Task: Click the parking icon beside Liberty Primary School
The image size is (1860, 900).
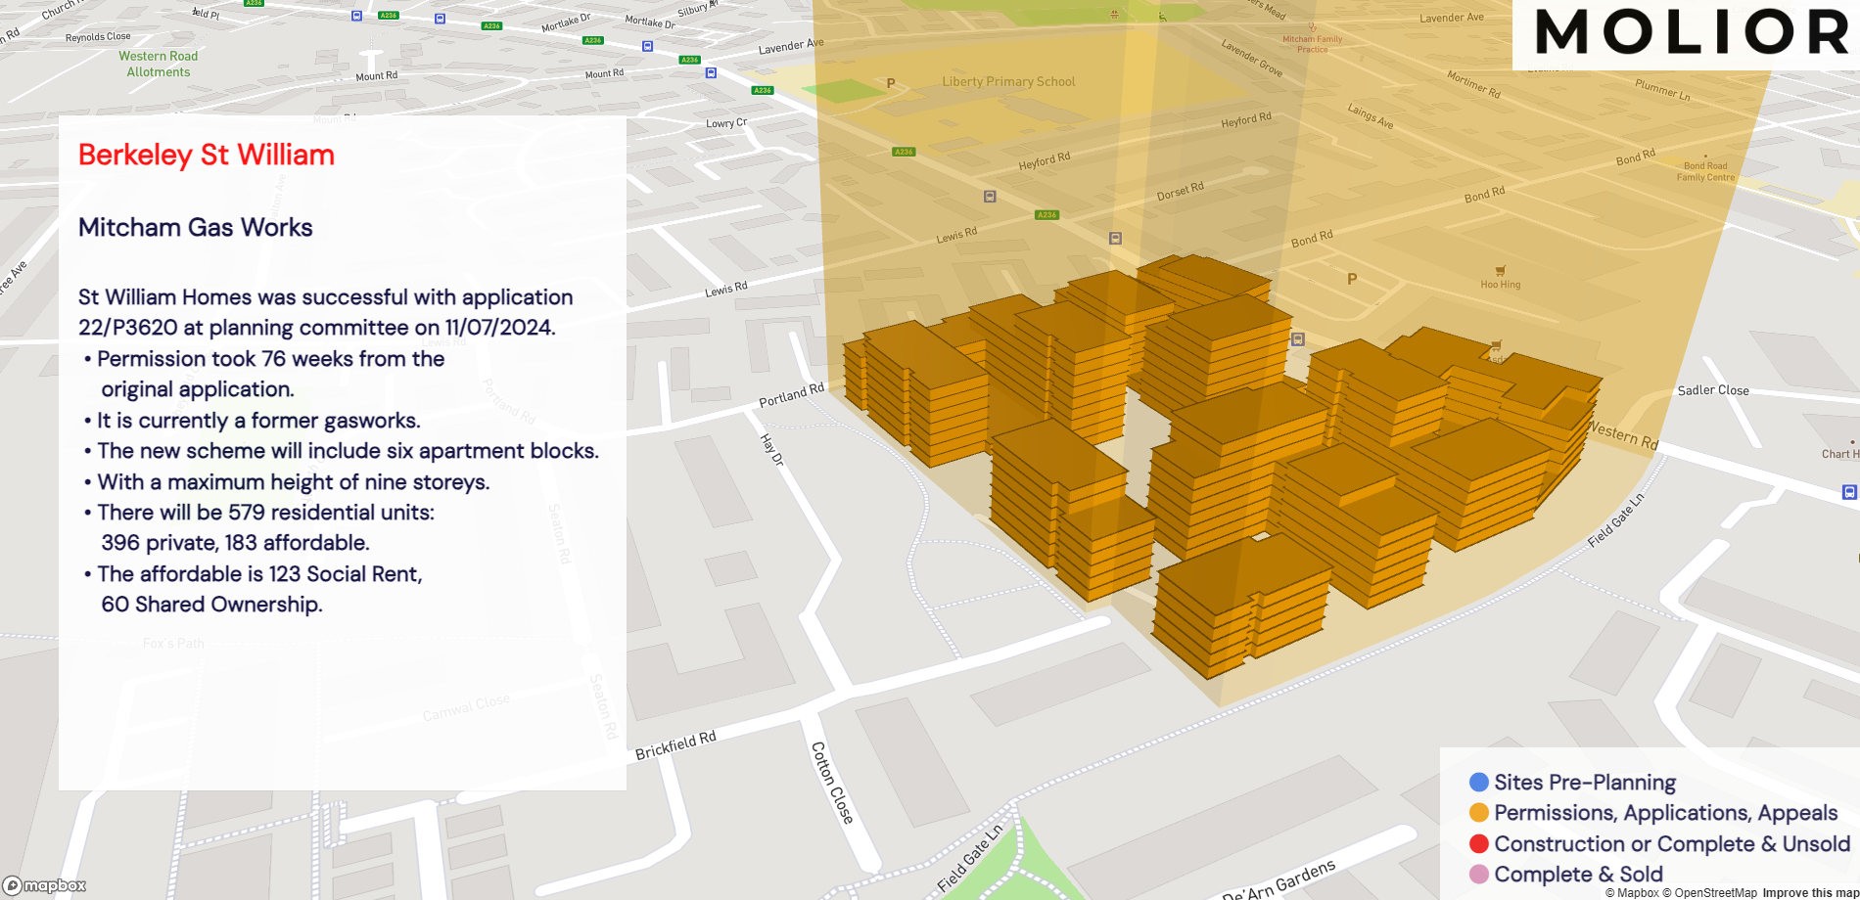Action: pyautogui.click(x=891, y=83)
